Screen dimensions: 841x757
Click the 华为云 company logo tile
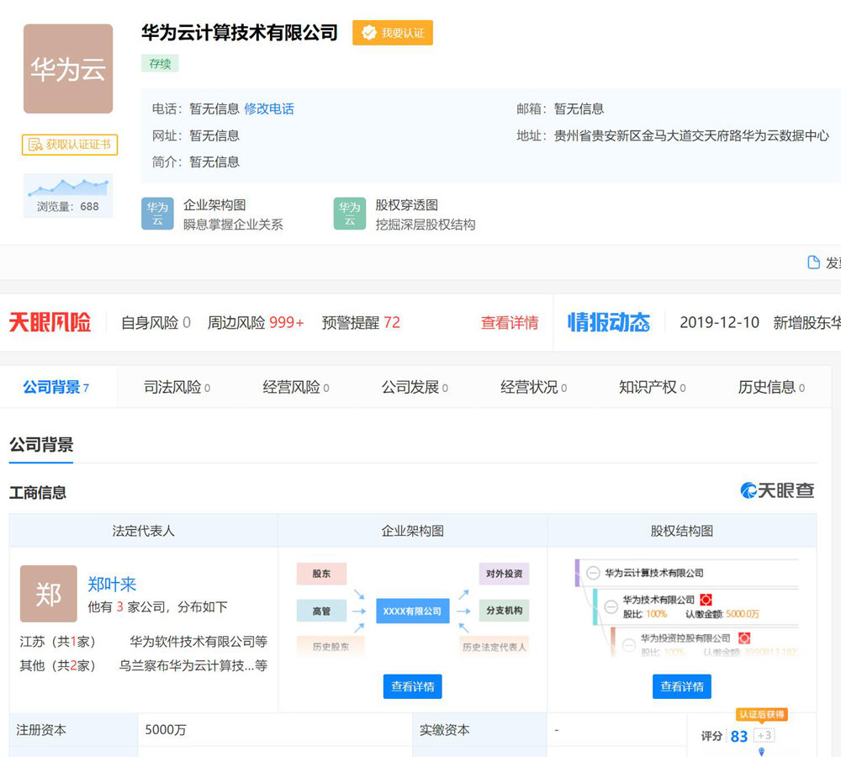point(68,69)
